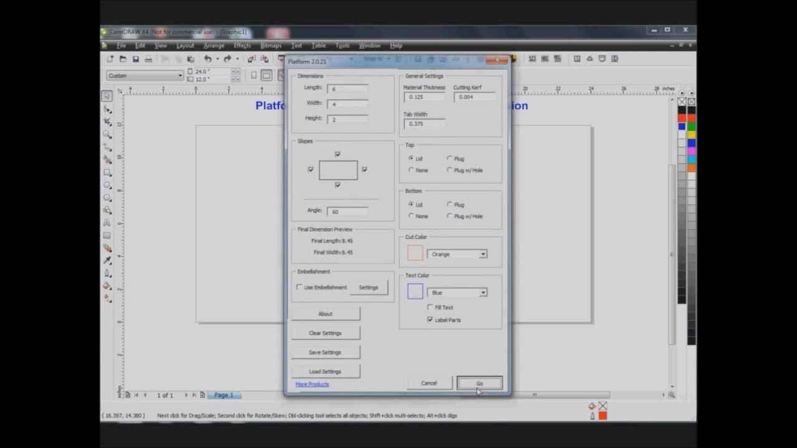
Task: Expand the Redo history dropdown arrow
Action: pos(237,58)
